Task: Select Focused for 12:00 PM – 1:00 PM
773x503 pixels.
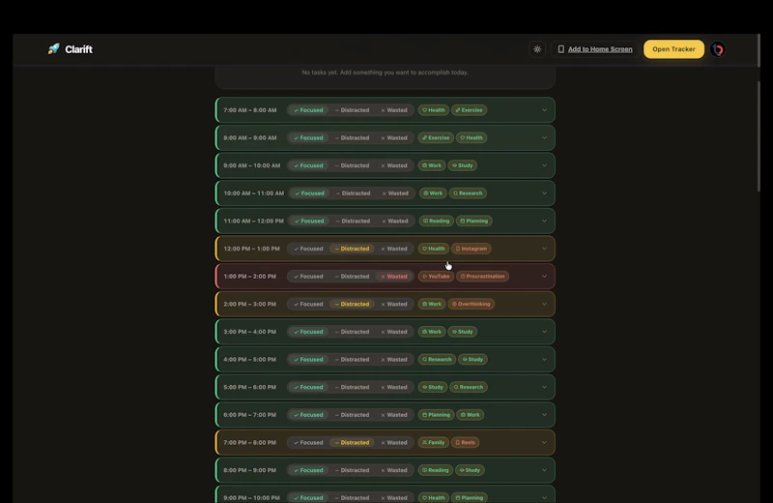Action: [308, 249]
